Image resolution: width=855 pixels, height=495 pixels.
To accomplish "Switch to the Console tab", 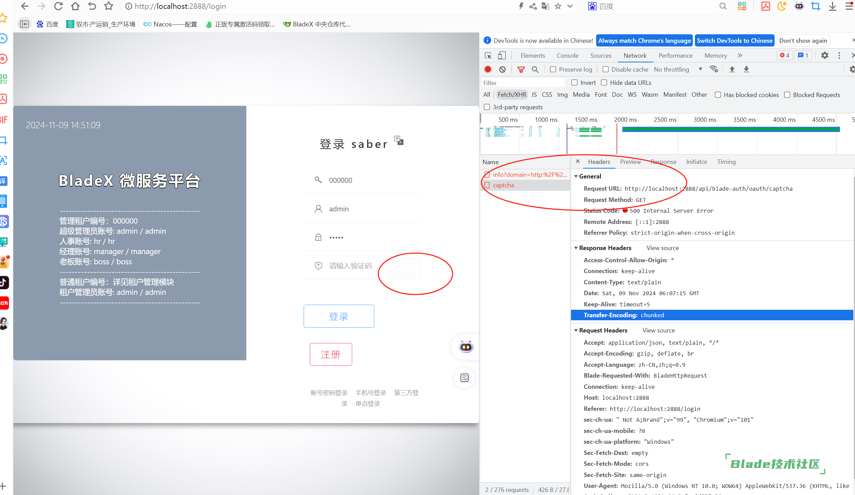I will tap(568, 56).
